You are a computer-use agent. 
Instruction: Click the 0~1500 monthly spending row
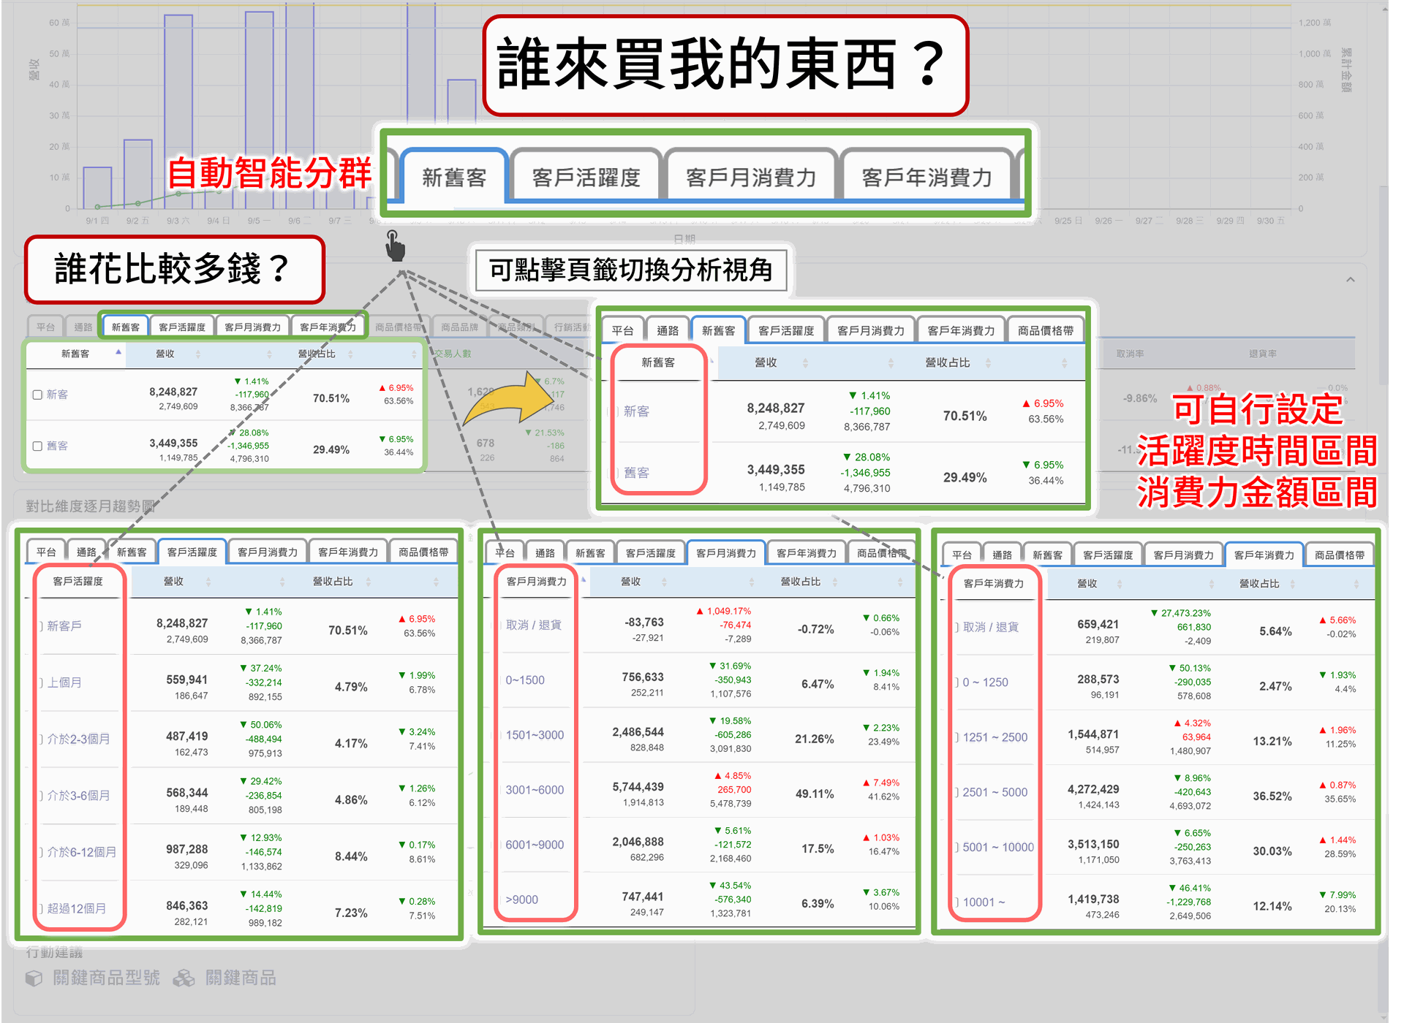click(x=525, y=680)
